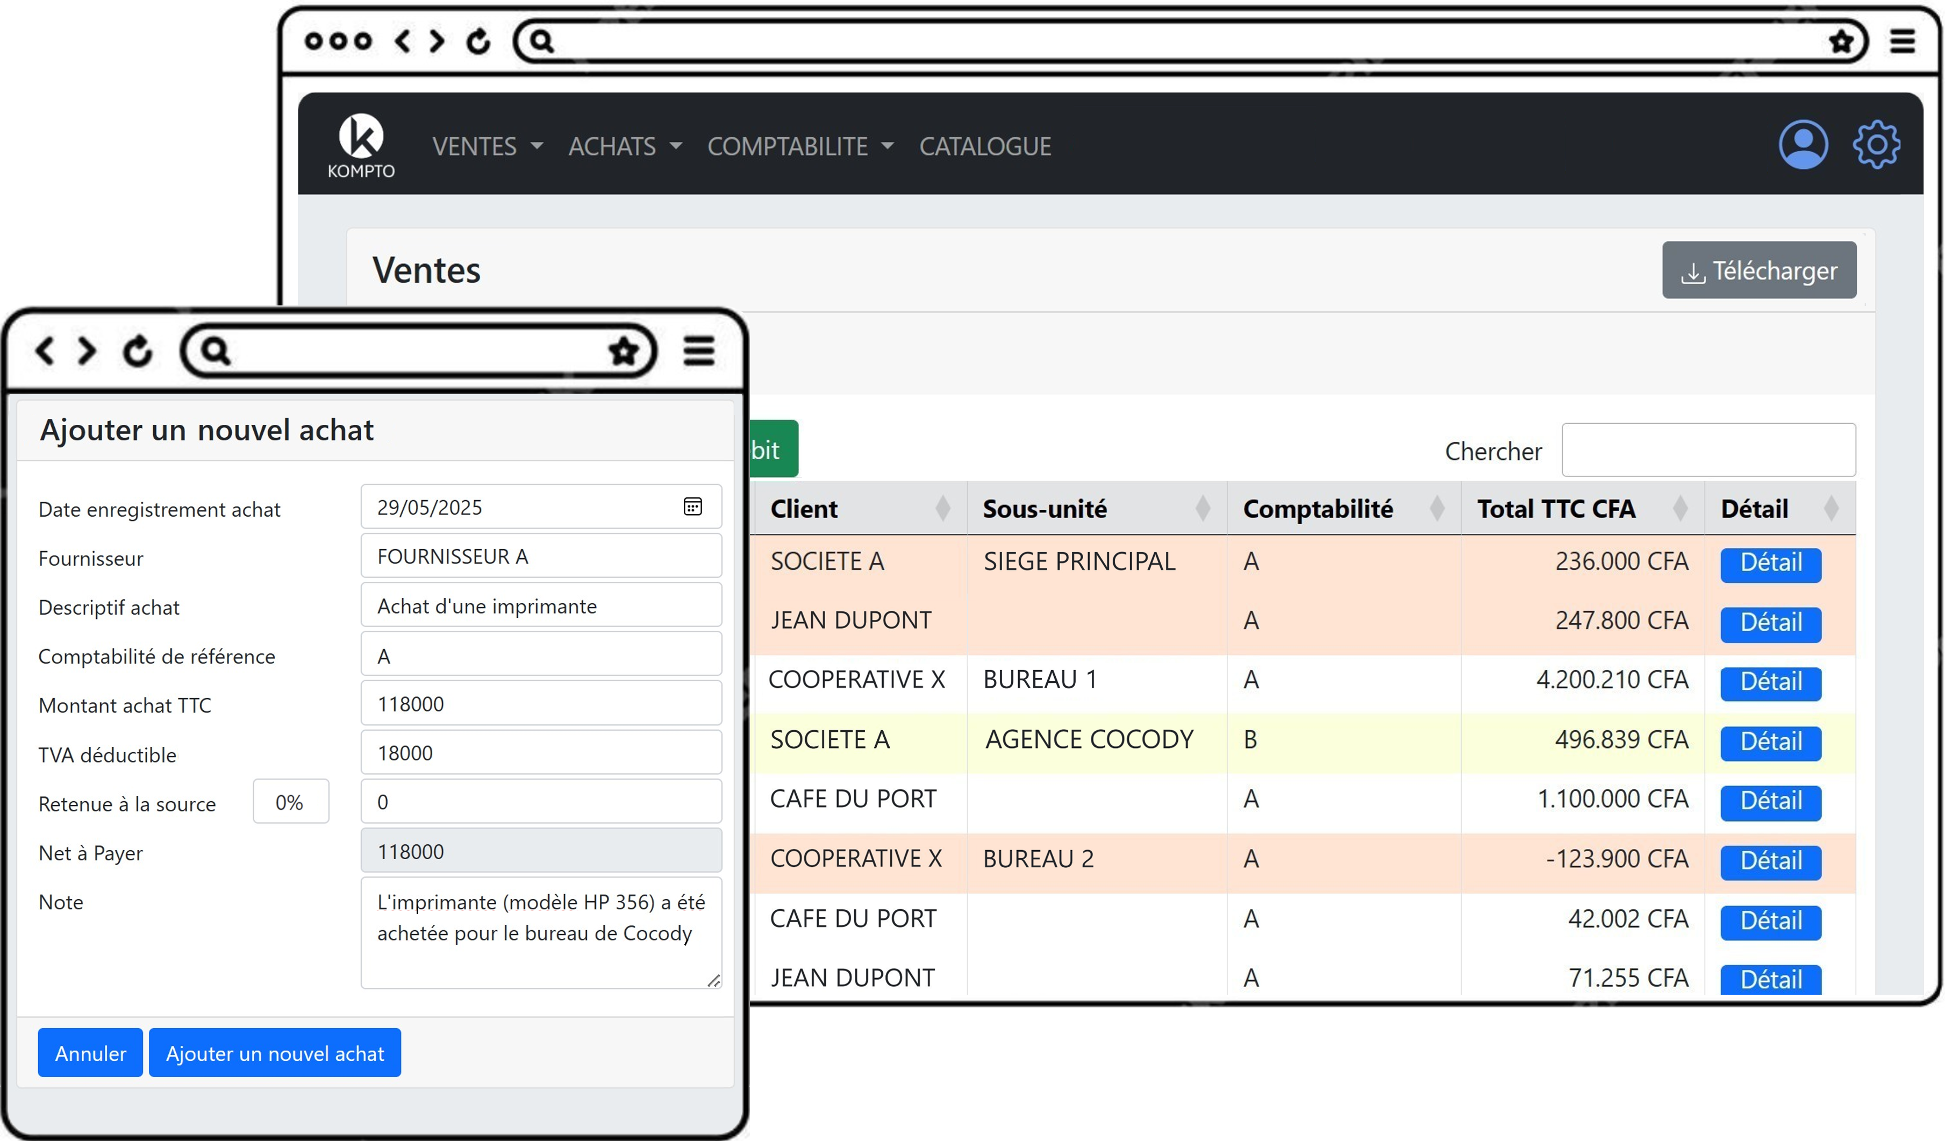The width and height of the screenshot is (1945, 1141).
Task: Click the Comptabilité de référence field
Action: (x=541, y=654)
